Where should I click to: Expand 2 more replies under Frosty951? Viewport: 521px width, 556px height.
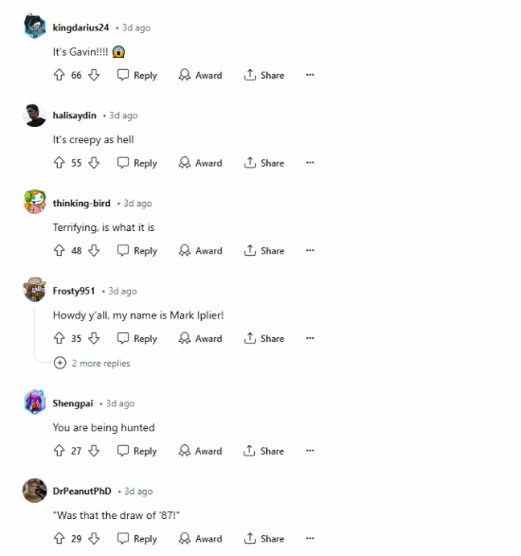click(x=92, y=363)
